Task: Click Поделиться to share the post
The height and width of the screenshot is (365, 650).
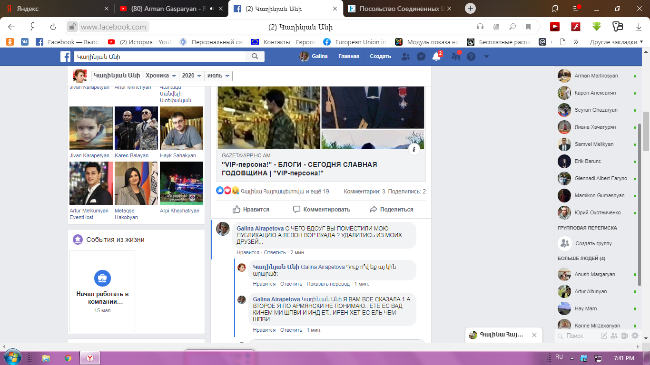Action: 391,209
